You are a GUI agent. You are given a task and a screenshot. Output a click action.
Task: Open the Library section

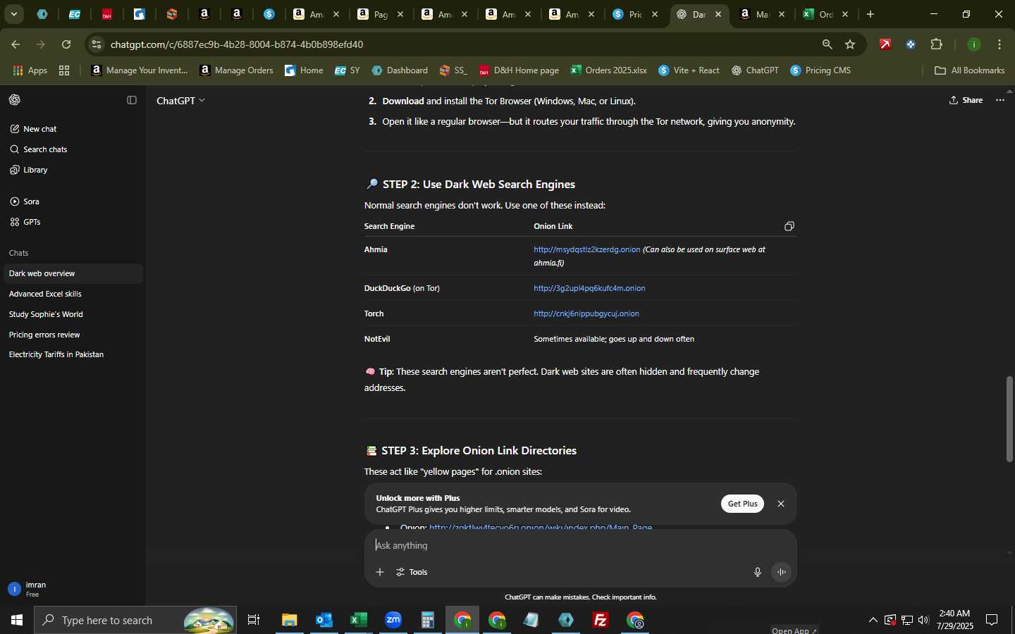29,170
